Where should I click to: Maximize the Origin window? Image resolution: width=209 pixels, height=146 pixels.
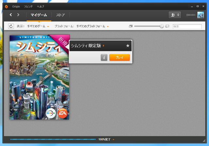click(198, 7)
